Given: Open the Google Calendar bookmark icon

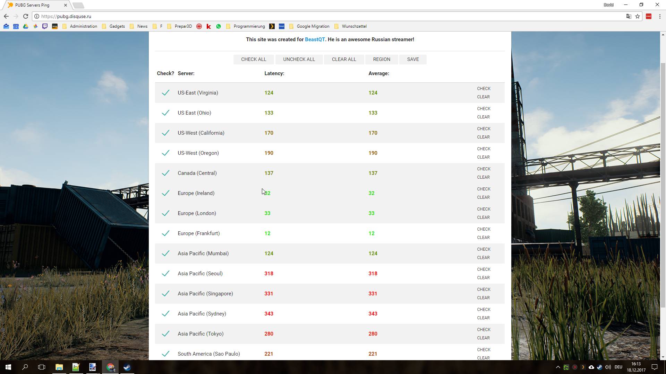Looking at the screenshot, I should pyautogui.click(x=16, y=26).
